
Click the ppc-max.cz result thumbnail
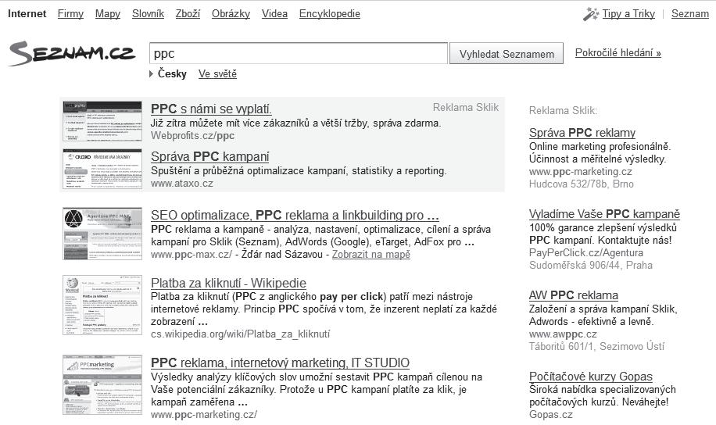pyautogui.click(x=102, y=234)
